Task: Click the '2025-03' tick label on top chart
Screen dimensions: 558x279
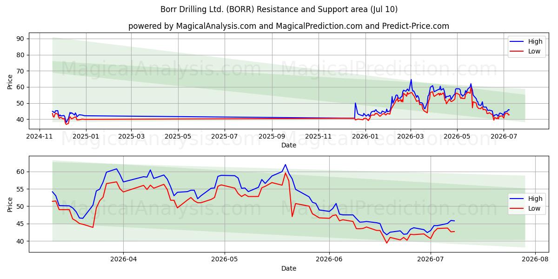Action: (131, 136)
